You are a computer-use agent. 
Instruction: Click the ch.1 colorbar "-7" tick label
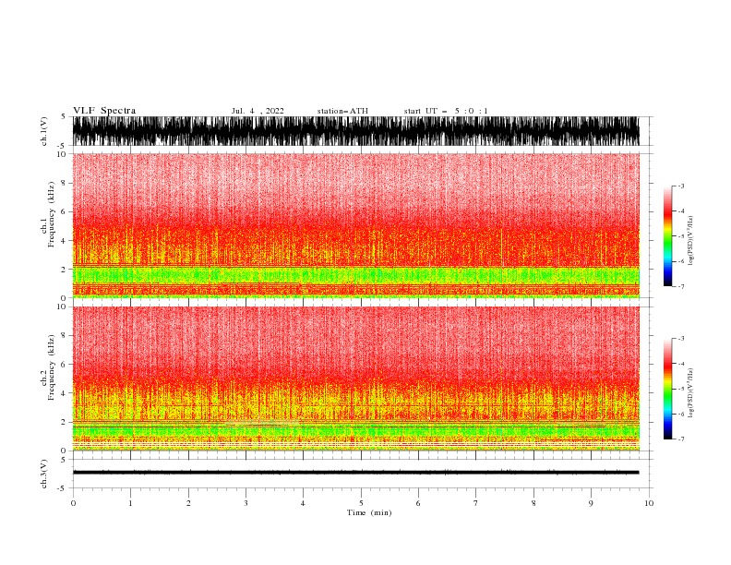(x=680, y=286)
